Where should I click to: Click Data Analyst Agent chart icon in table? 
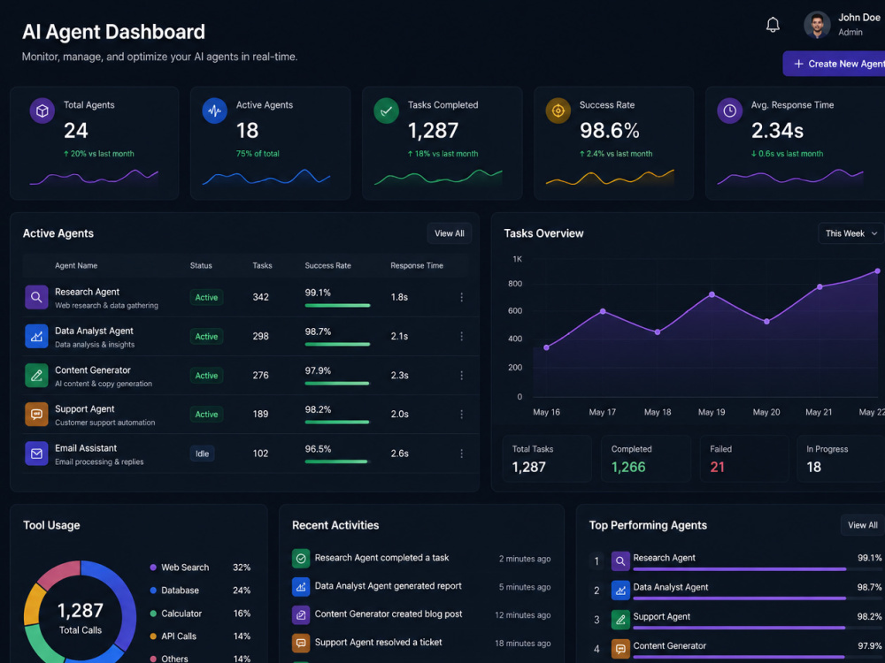(x=36, y=336)
